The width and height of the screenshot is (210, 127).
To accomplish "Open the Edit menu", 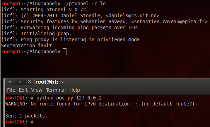I will coord(23,90).
